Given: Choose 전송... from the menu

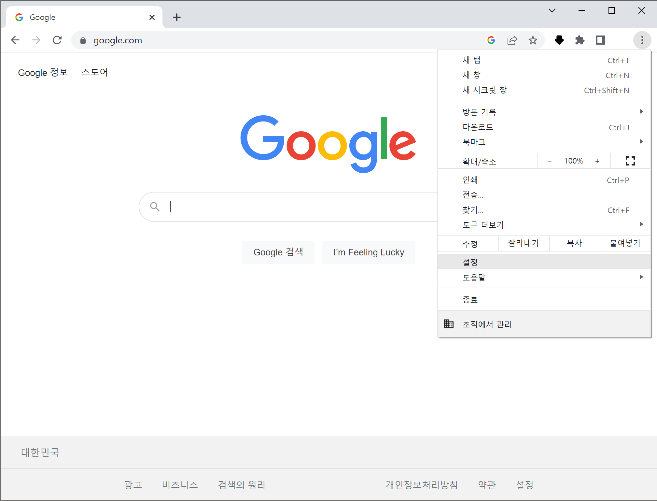Looking at the screenshot, I should tap(544, 194).
